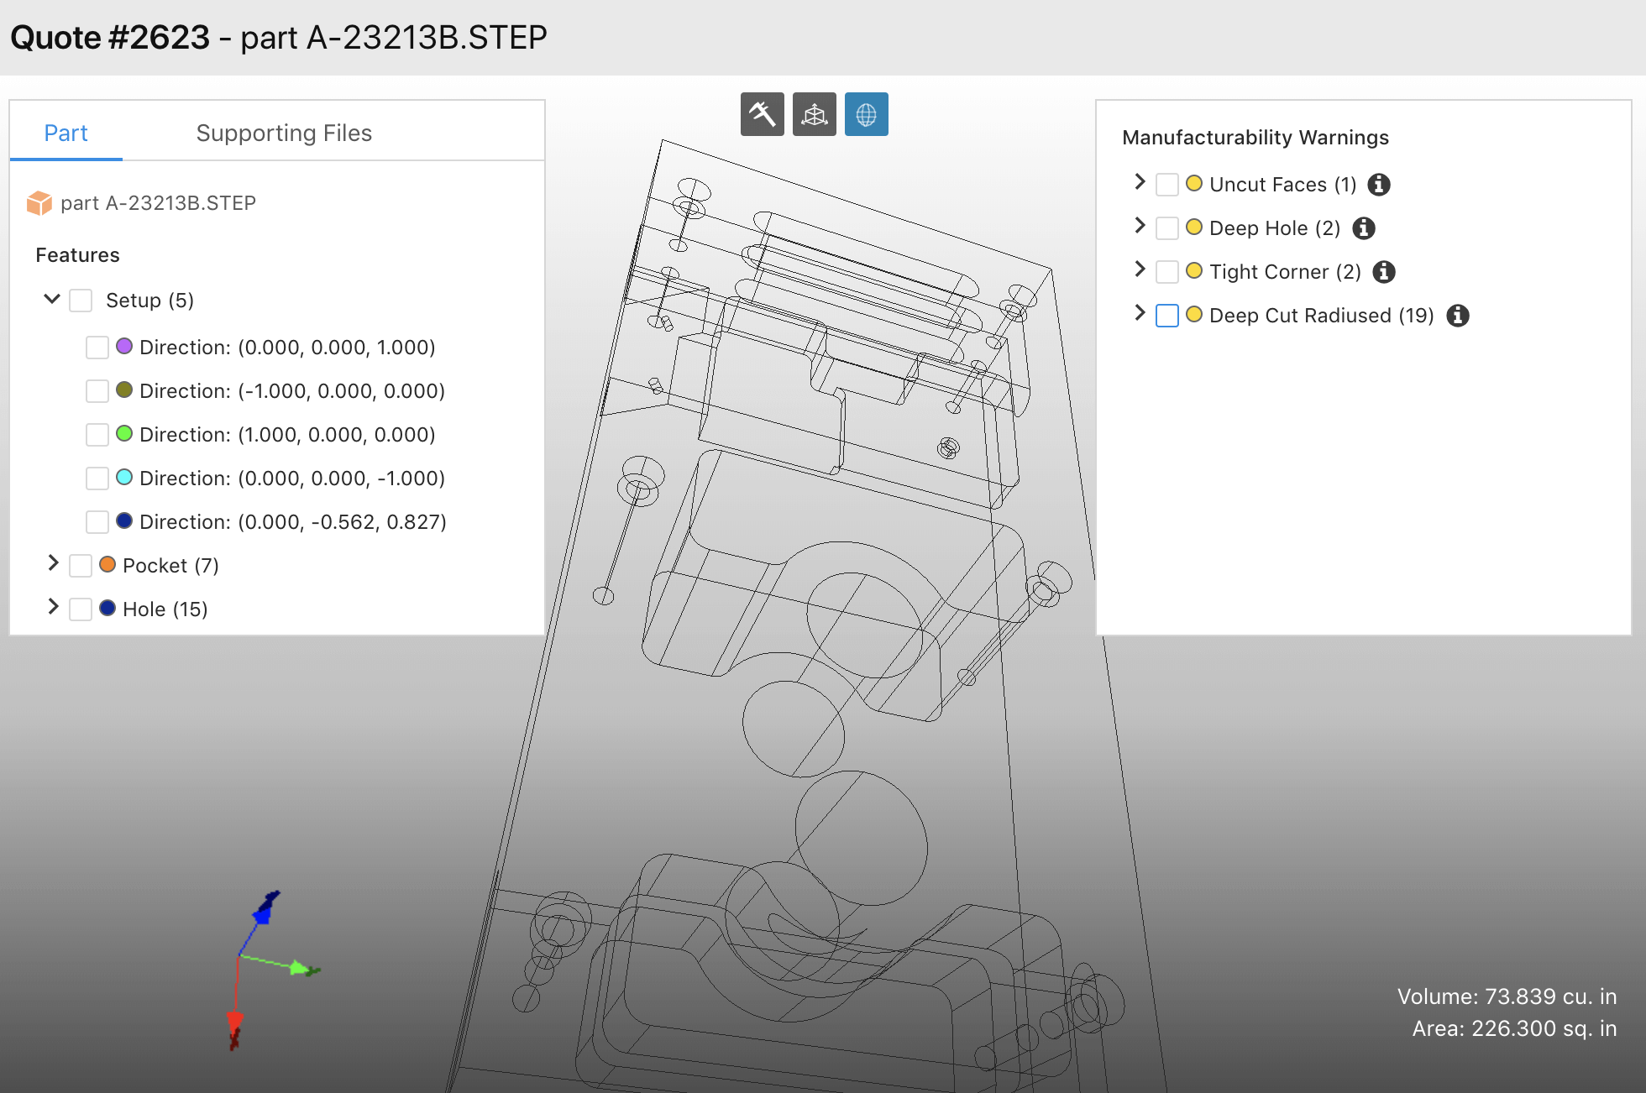This screenshot has height=1093, width=1646.
Task: Click the 'Features' section heading
Action: (x=77, y=255)
